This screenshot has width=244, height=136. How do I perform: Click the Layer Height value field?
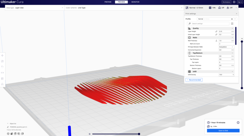click(226, 31)
